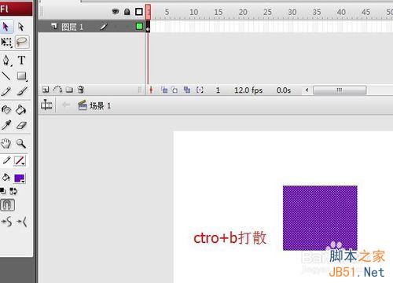Toggle visibility eye for all layers
Screen dimensions: 393x283
(116, 12)
